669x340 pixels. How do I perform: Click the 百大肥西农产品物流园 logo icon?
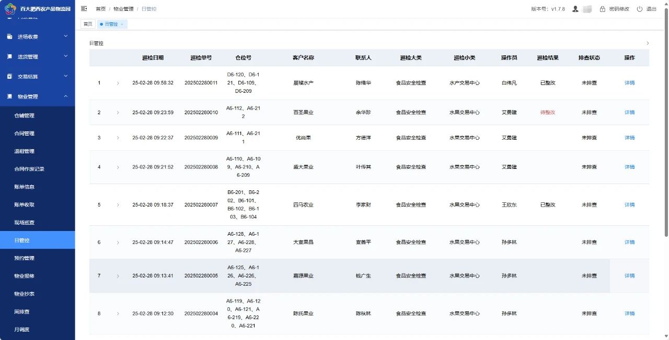point(10,9)
